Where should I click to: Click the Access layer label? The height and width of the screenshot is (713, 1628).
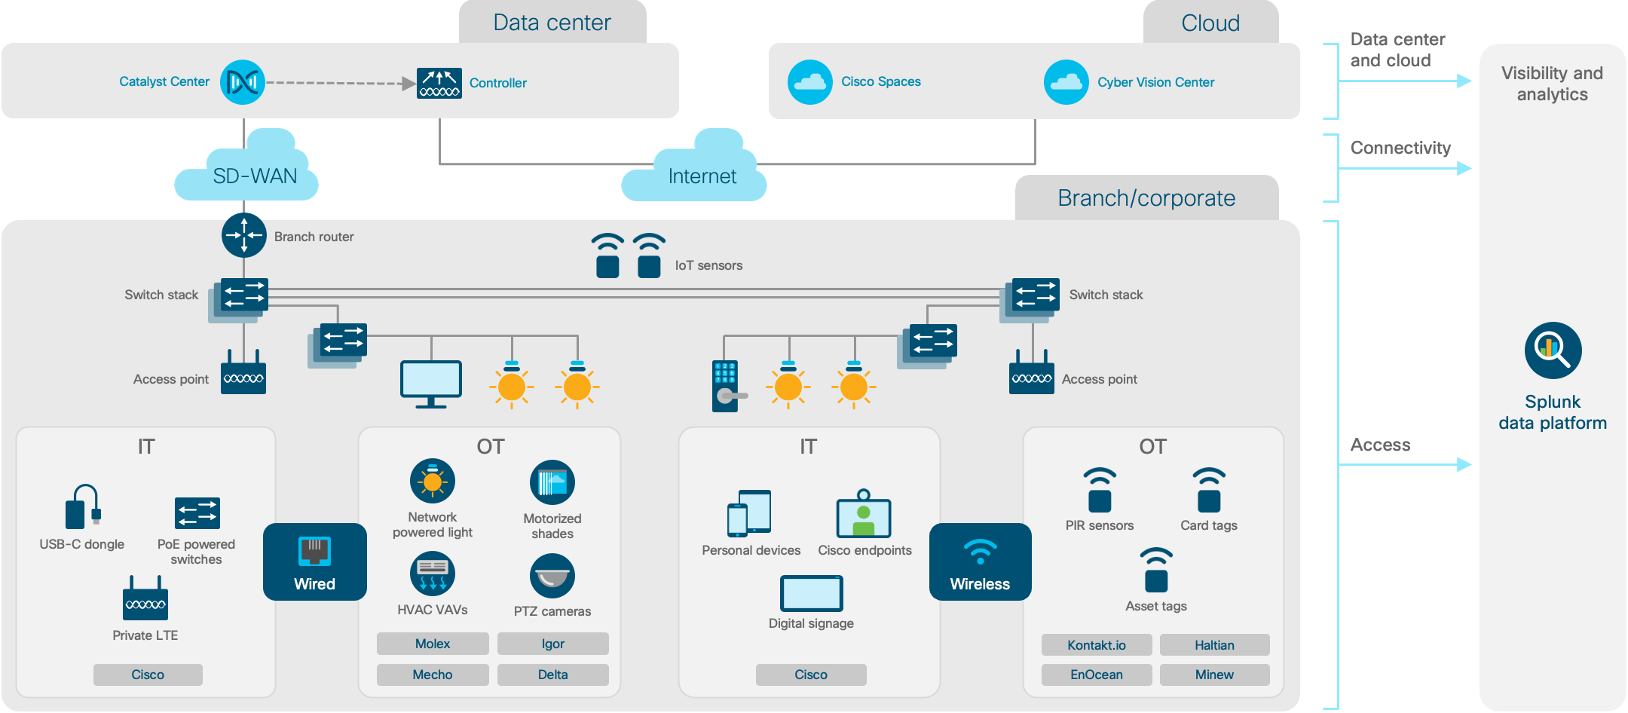(x=1380, y=445)
